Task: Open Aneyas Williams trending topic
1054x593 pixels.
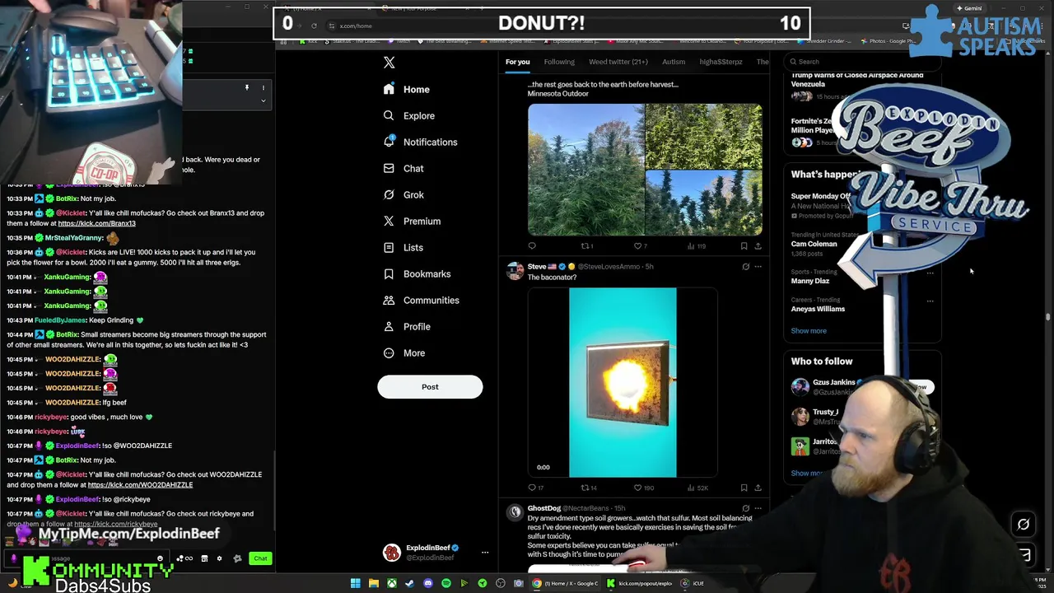Action: click(x=818, y=309)
